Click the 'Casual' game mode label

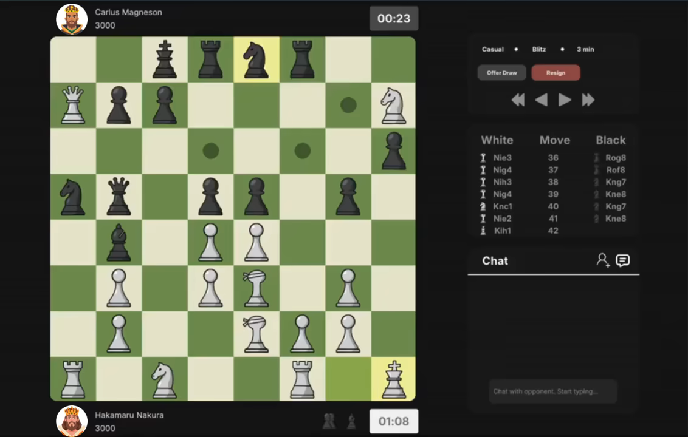point(493,49)
